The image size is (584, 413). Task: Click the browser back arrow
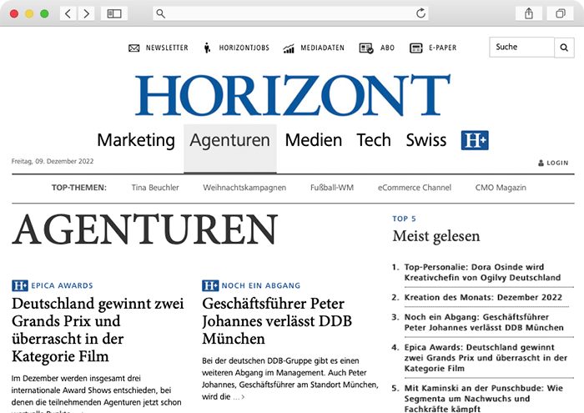68,14
